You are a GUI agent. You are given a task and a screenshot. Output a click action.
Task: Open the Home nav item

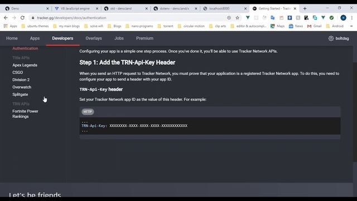(12, 39)
